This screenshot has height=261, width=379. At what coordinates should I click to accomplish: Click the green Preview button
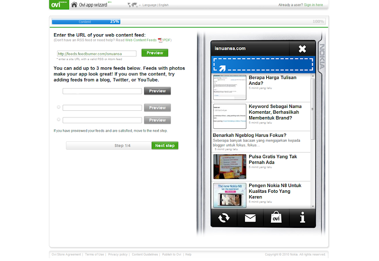[155, 53]
